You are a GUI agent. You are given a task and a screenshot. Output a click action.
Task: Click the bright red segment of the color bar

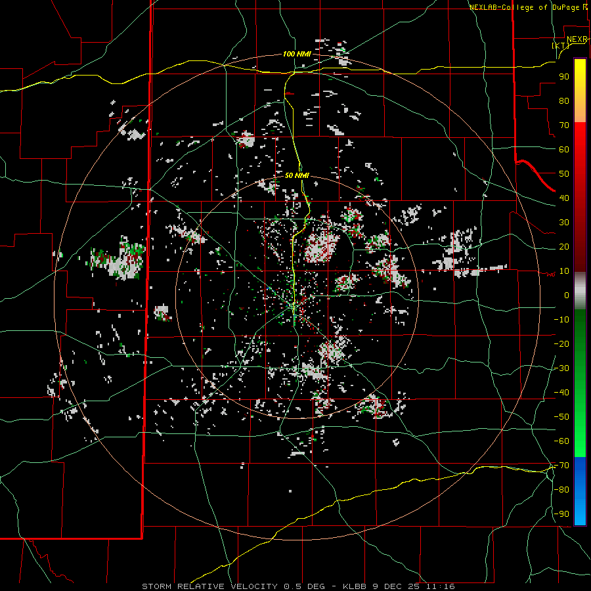tap(580, 138)
